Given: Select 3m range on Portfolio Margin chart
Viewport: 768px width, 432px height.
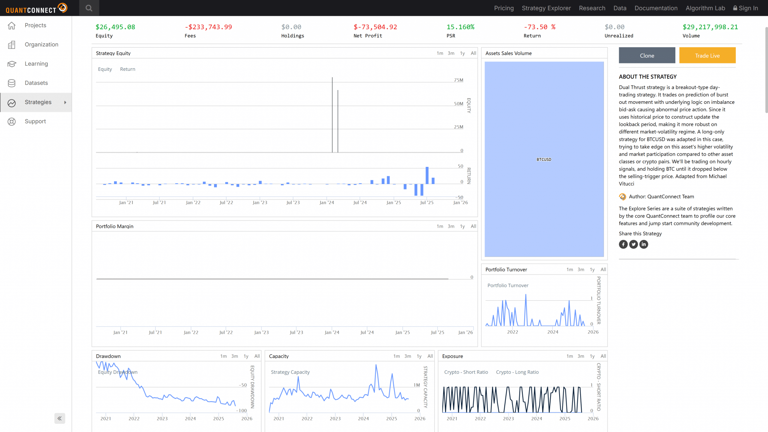Looking at the screenshot, I should coord(451,226).
